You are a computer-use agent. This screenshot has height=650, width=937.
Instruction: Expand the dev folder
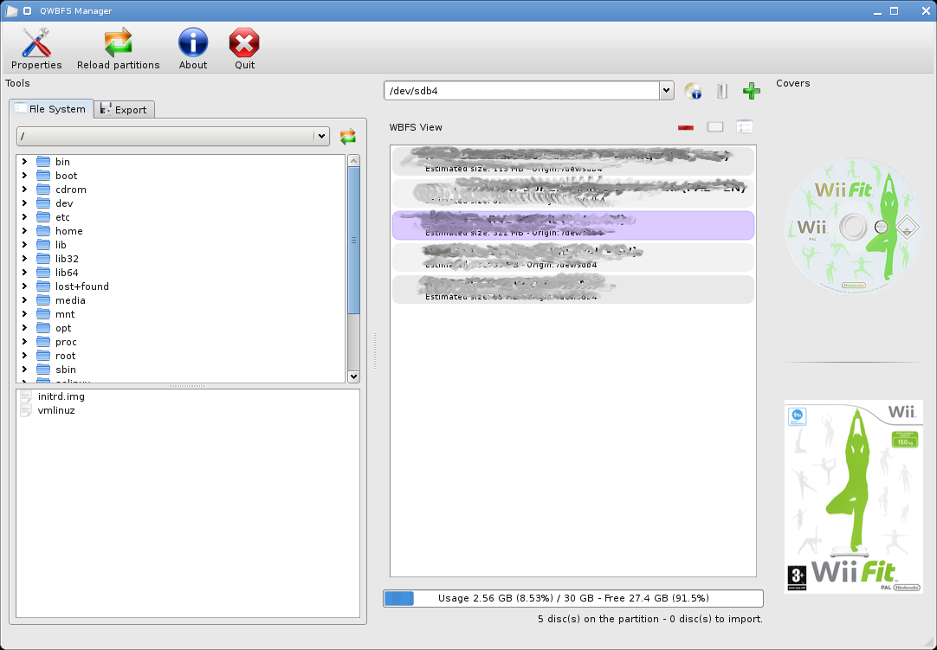coord(24,203)
